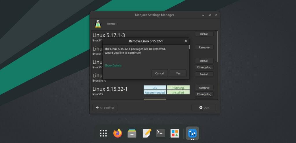Image resolution: width=296 pixels, height=143 pixels.
Task: Click the Running status tag
Action: (x=178, y=88)
